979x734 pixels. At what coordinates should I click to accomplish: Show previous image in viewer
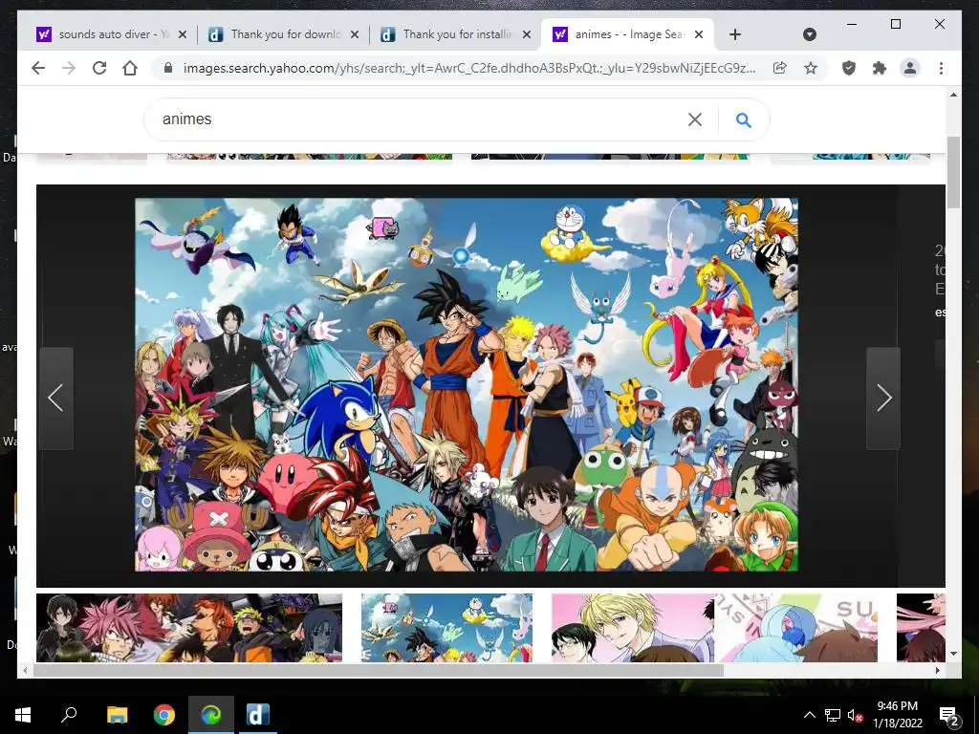pos(56,399)
